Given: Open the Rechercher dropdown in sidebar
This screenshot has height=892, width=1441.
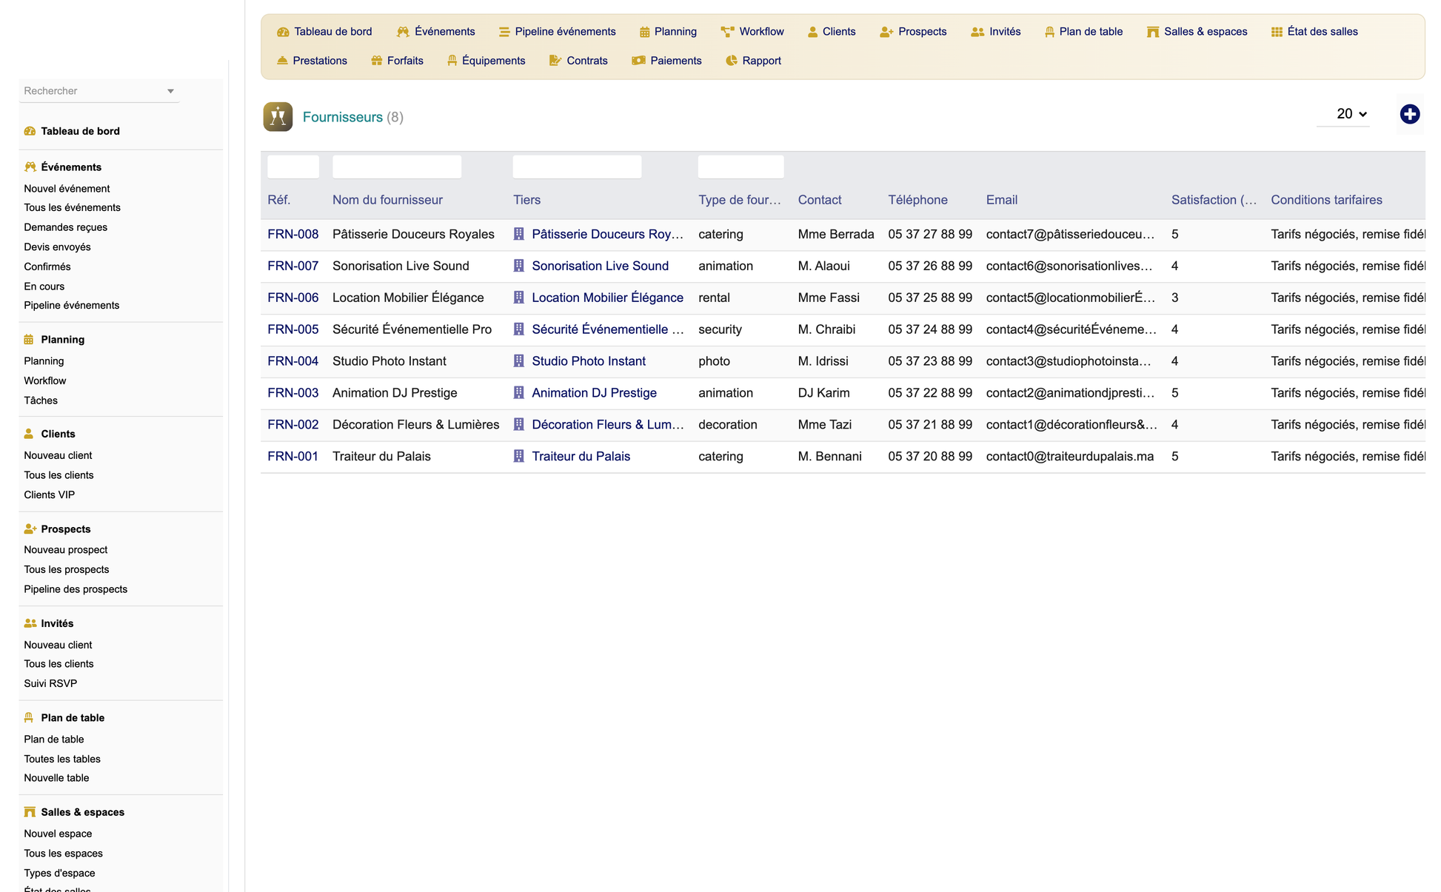Looking at the screenshot, I should [x=98, y=91].
